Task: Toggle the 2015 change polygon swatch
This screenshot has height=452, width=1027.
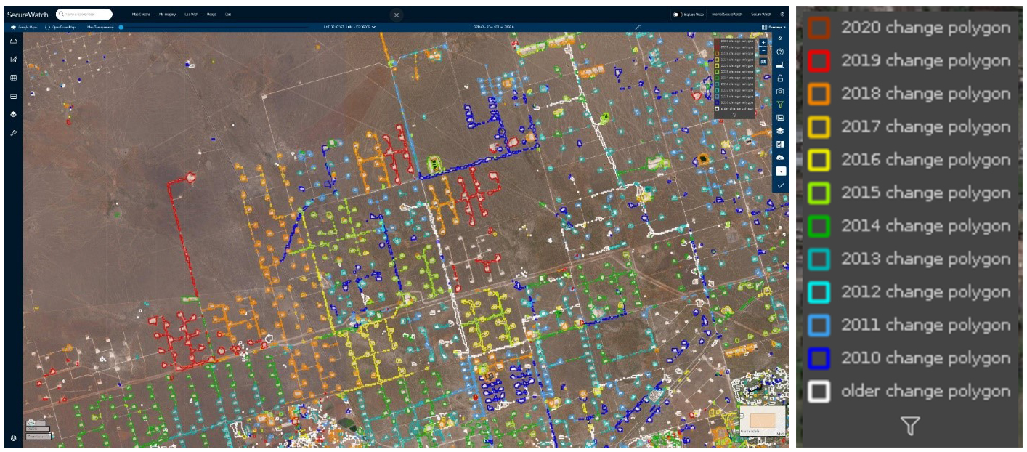Action: point(819,193)
